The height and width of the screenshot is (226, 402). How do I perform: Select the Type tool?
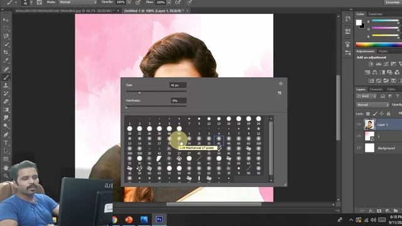[6, 143]
